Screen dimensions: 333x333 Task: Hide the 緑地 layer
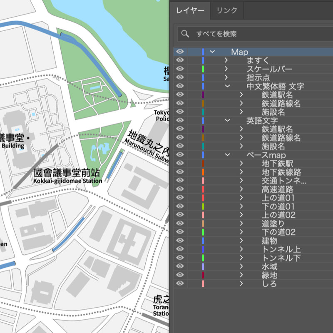click(180, 275)
